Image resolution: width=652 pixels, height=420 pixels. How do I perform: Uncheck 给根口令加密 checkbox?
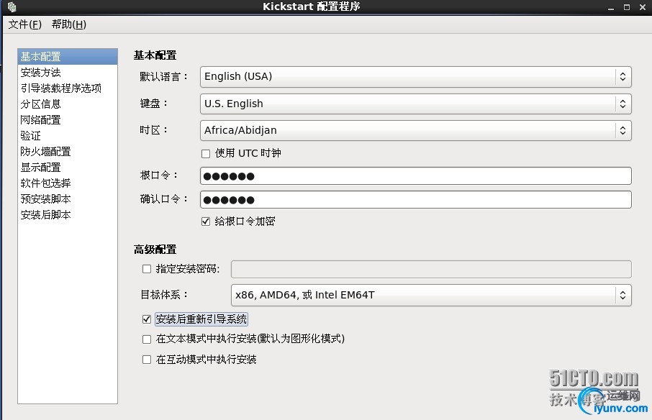click(205, 222)
